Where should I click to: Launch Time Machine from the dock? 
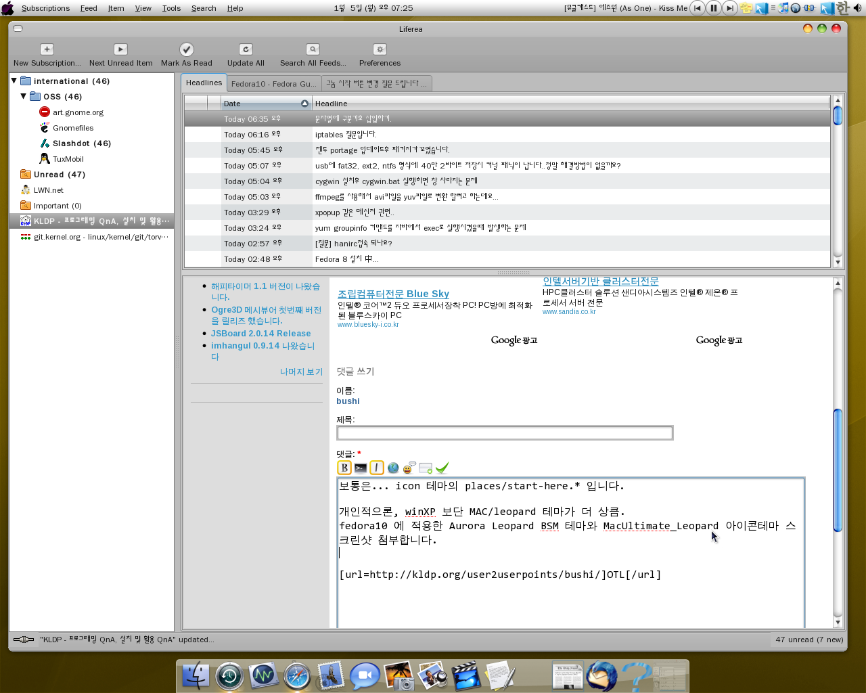tap(229, 675)
